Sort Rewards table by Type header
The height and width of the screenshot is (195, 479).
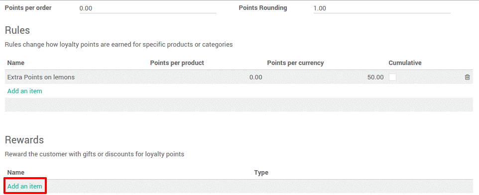[x=261, y=173]
